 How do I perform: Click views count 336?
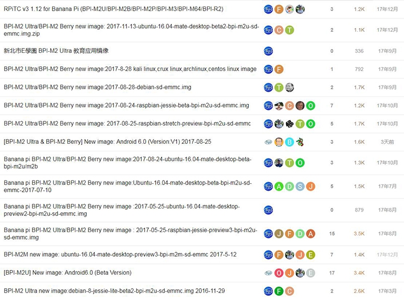[x=359, y=51]
